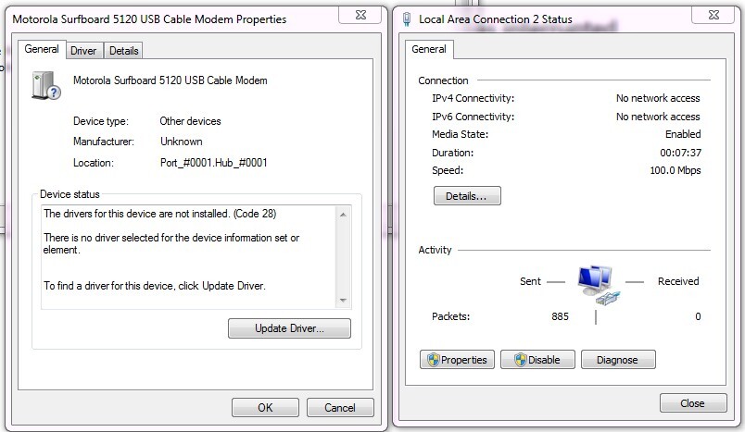The height and width of the screenshot is (432, 745).
Task: Cancel the modem Properties dialog
Action: coord(340,407)
